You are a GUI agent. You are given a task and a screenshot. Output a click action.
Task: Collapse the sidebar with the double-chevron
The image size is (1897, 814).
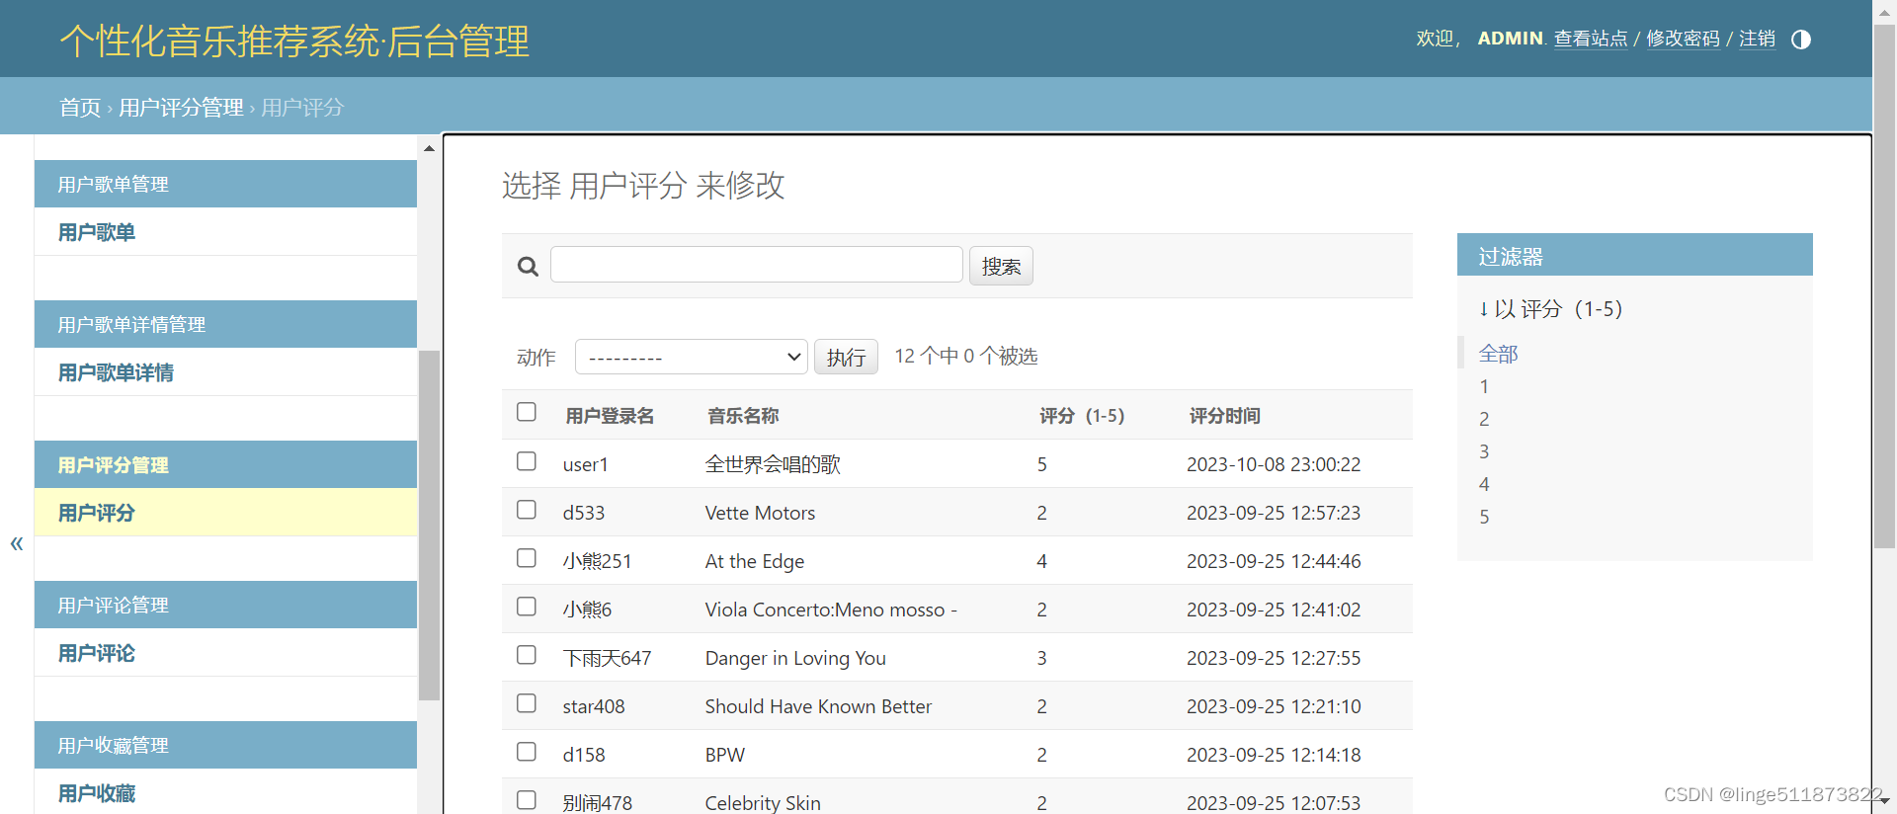point(17,543)
